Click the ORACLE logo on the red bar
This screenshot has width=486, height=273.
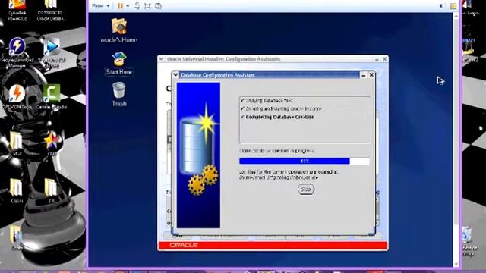tap(184, 245)
